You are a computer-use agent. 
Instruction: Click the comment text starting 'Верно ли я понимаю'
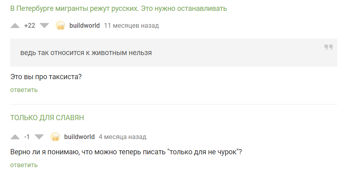(126, 152)
